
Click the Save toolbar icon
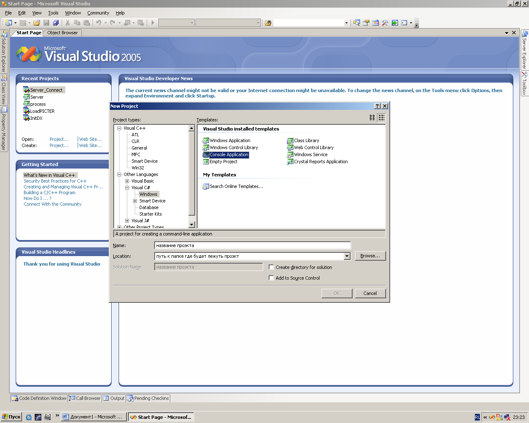pyautogui.click(x=46, y=23)
